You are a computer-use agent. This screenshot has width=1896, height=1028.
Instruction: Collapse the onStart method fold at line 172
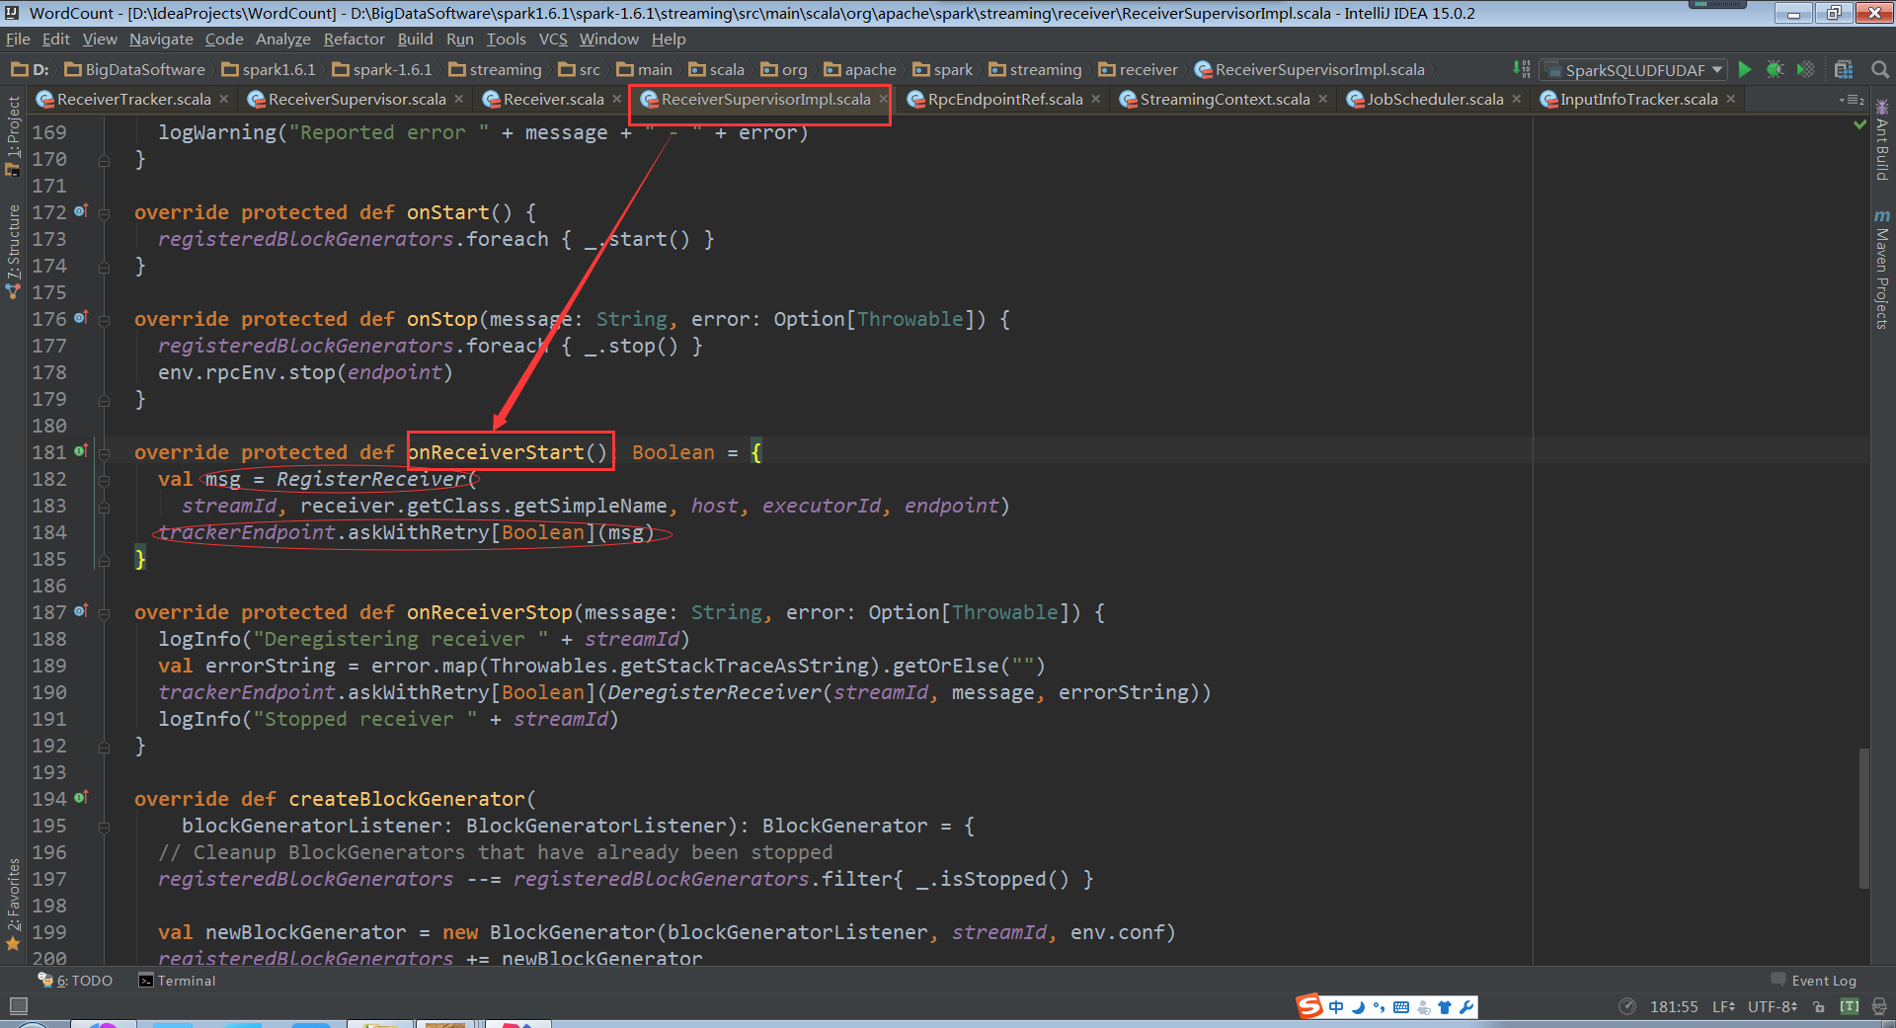(x=104, y=213)
